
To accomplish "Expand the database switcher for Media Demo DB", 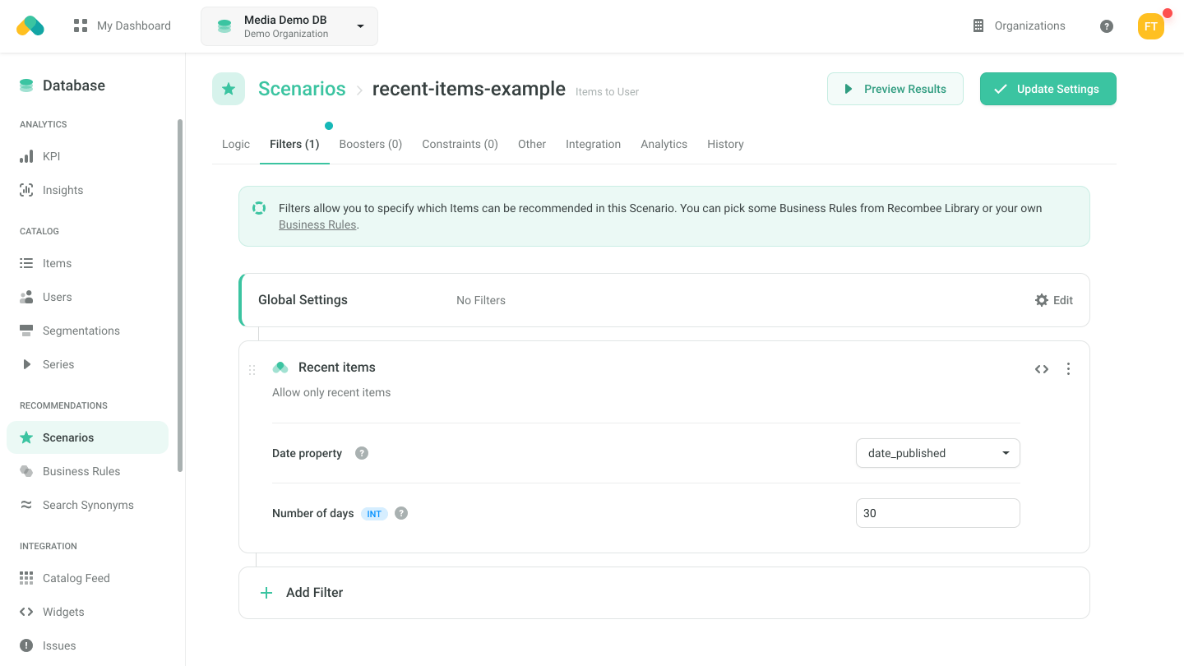I will tap(359, 25).
